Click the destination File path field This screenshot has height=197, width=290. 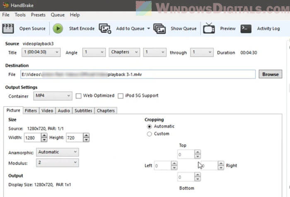click(138, 74)
